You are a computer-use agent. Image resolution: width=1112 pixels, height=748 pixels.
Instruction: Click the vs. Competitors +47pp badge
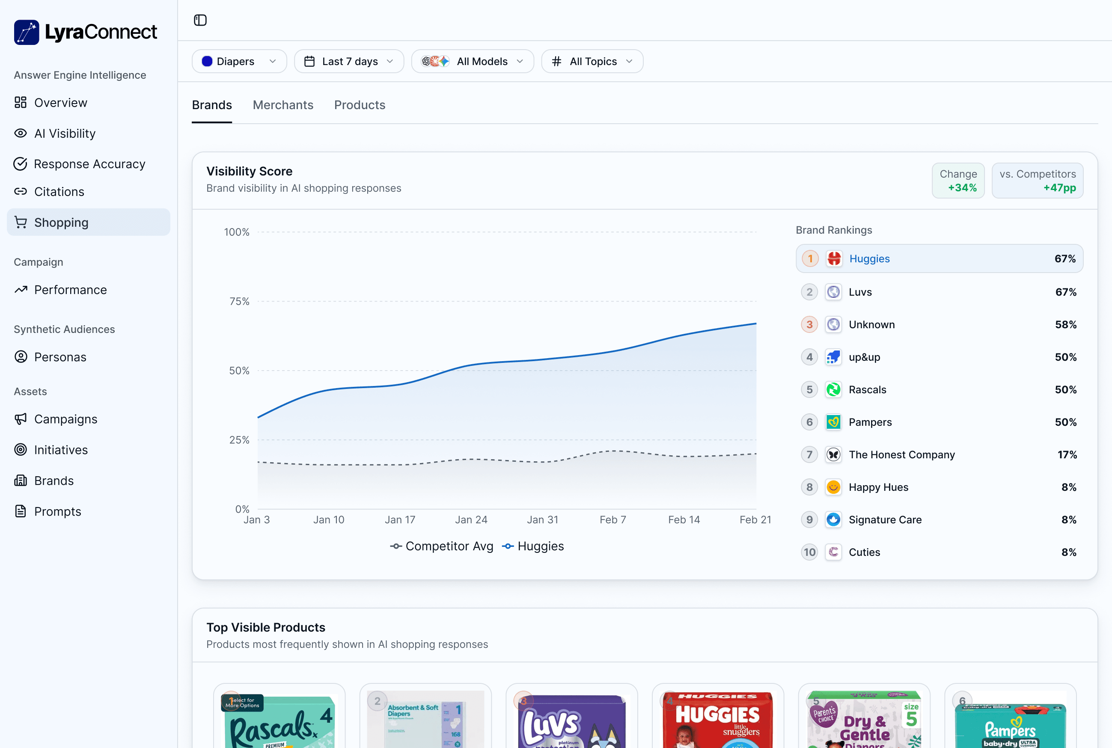pos(1038,180)
